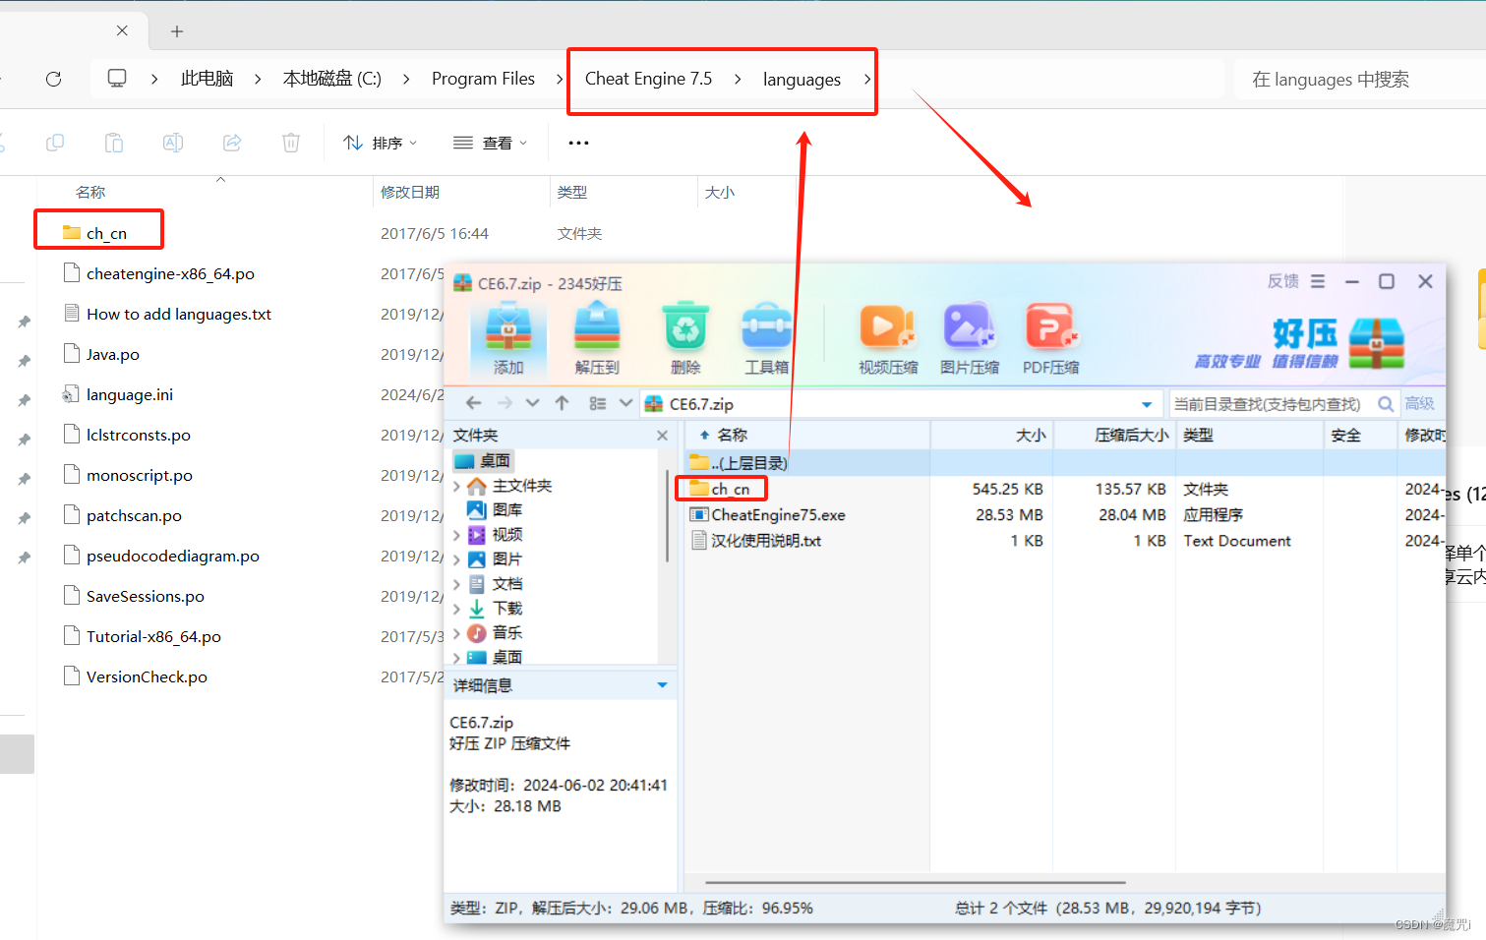The height and width of the screenshot is (940, 1486).
Task: Click inside 在 languages 中搜索 search box
Action: coord(1360,79)
